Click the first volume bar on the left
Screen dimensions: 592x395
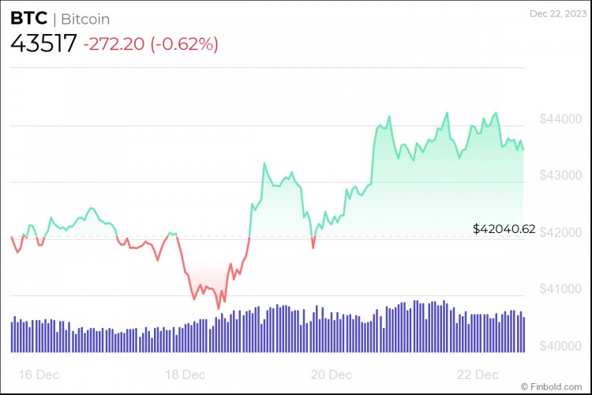coord(12,336)
